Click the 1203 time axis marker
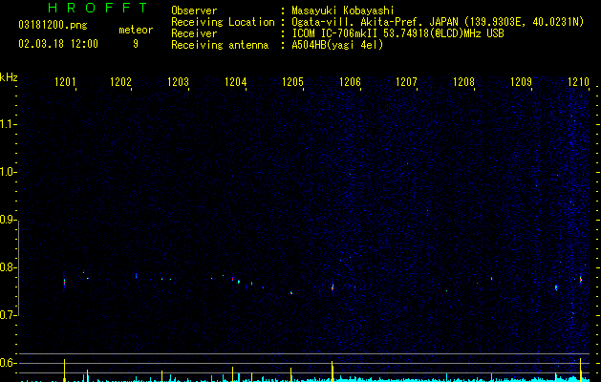Viewport: 601px width, 382px height. coord(179,82)
